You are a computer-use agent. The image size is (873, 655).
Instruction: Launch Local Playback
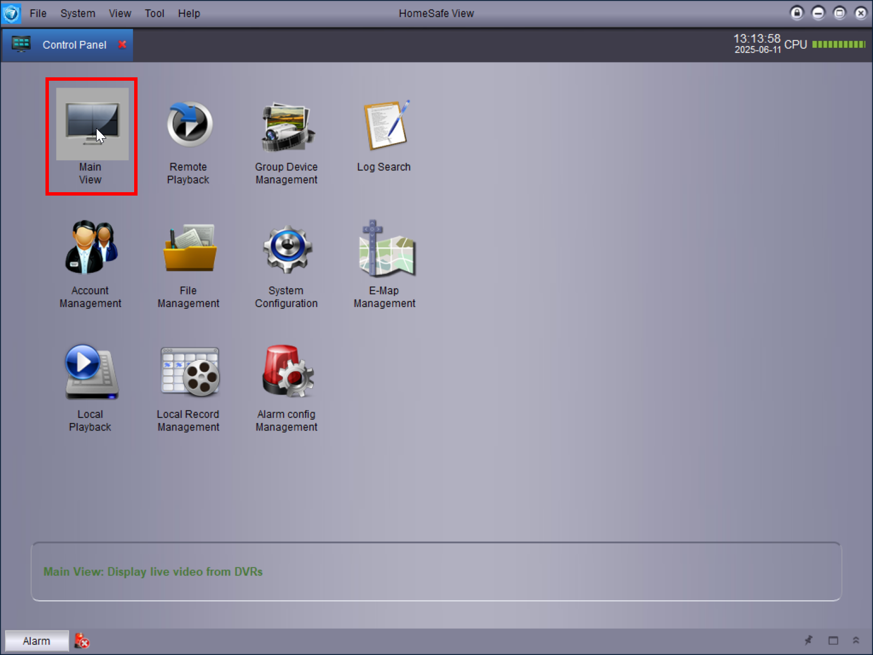91,372
